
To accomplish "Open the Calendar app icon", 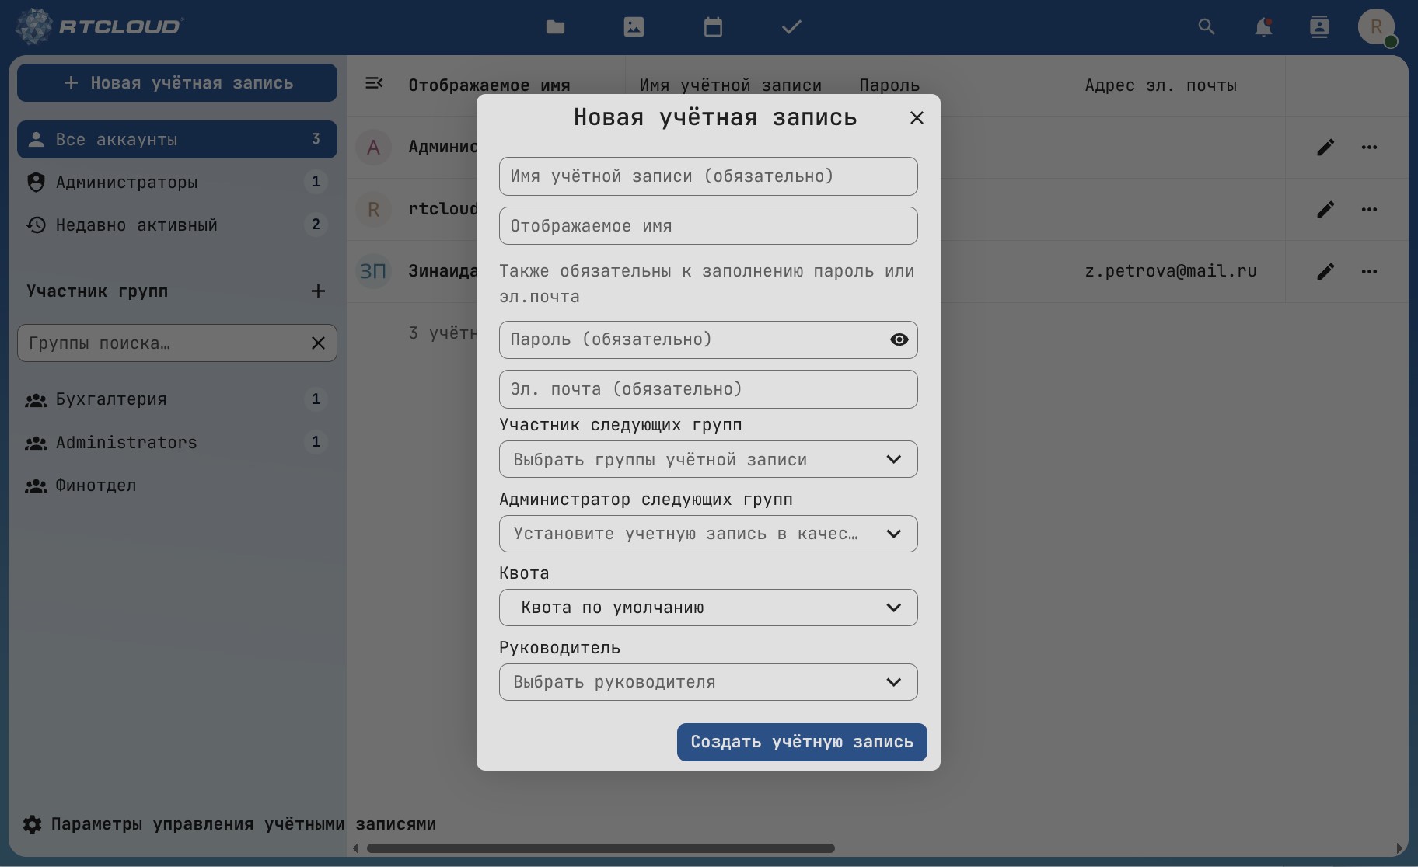I will tap(713, 27).
